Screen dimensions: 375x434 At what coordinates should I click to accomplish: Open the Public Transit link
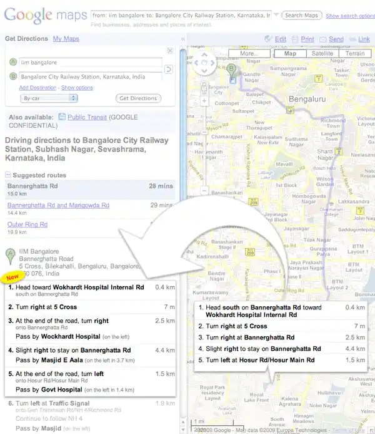click(87, 117)
